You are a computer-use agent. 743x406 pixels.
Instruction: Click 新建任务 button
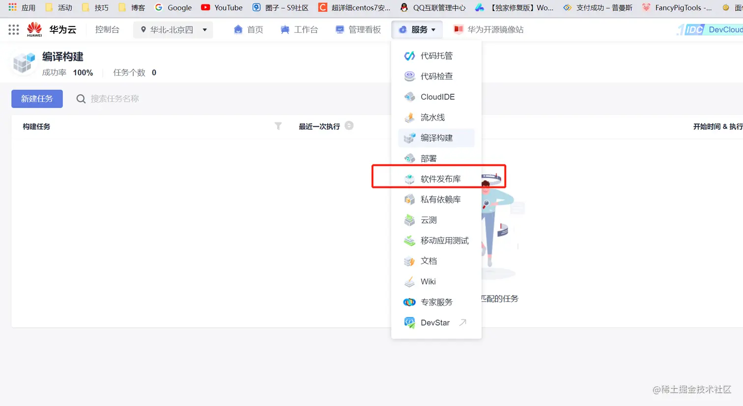37,99
